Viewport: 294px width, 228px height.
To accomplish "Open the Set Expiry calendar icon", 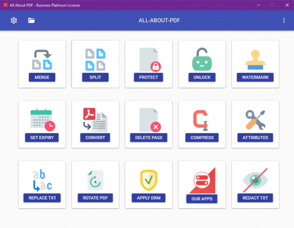I will tap(43, 120).
